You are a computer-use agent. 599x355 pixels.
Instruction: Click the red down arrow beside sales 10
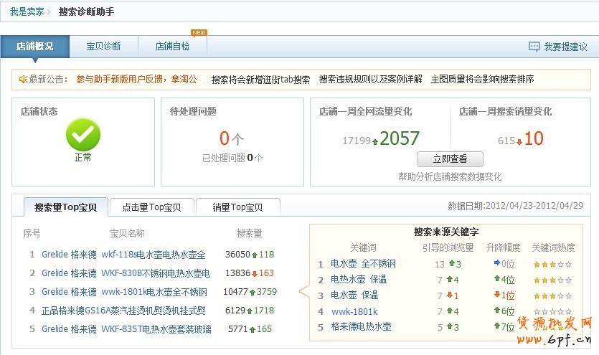coord(519,141)
